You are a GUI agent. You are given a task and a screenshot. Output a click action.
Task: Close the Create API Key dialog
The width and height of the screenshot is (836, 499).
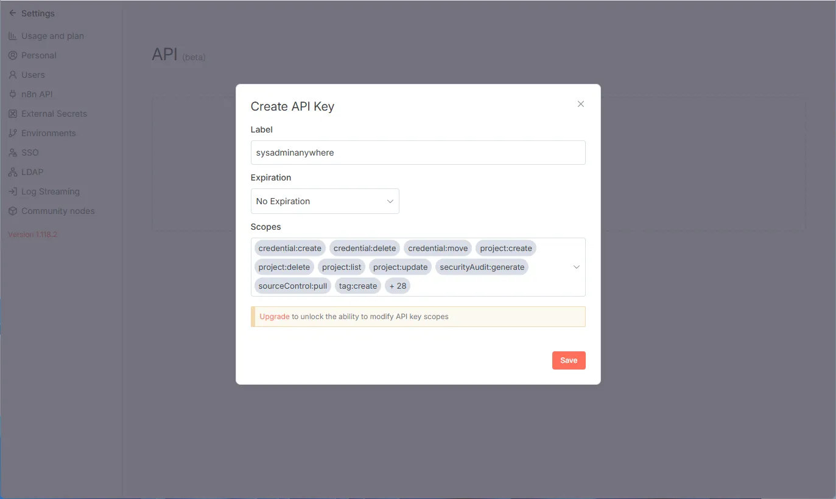[580, 104]
